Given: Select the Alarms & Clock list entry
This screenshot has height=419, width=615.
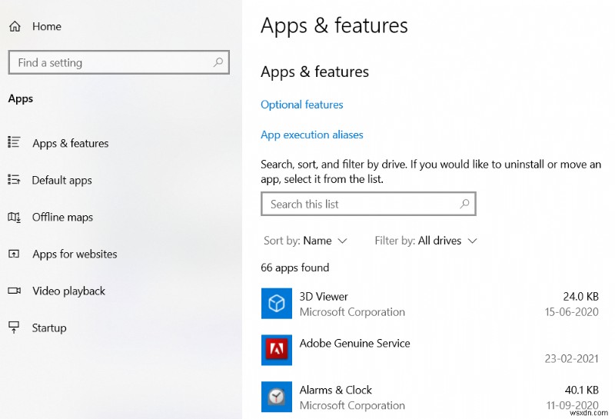Looking at the screenshot, I should [x=430, y=397].
